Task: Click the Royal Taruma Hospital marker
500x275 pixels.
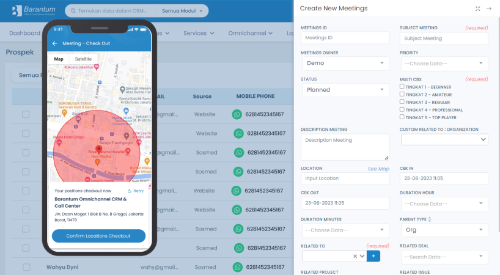Action: pyautogui.click(x=128, y=152)
